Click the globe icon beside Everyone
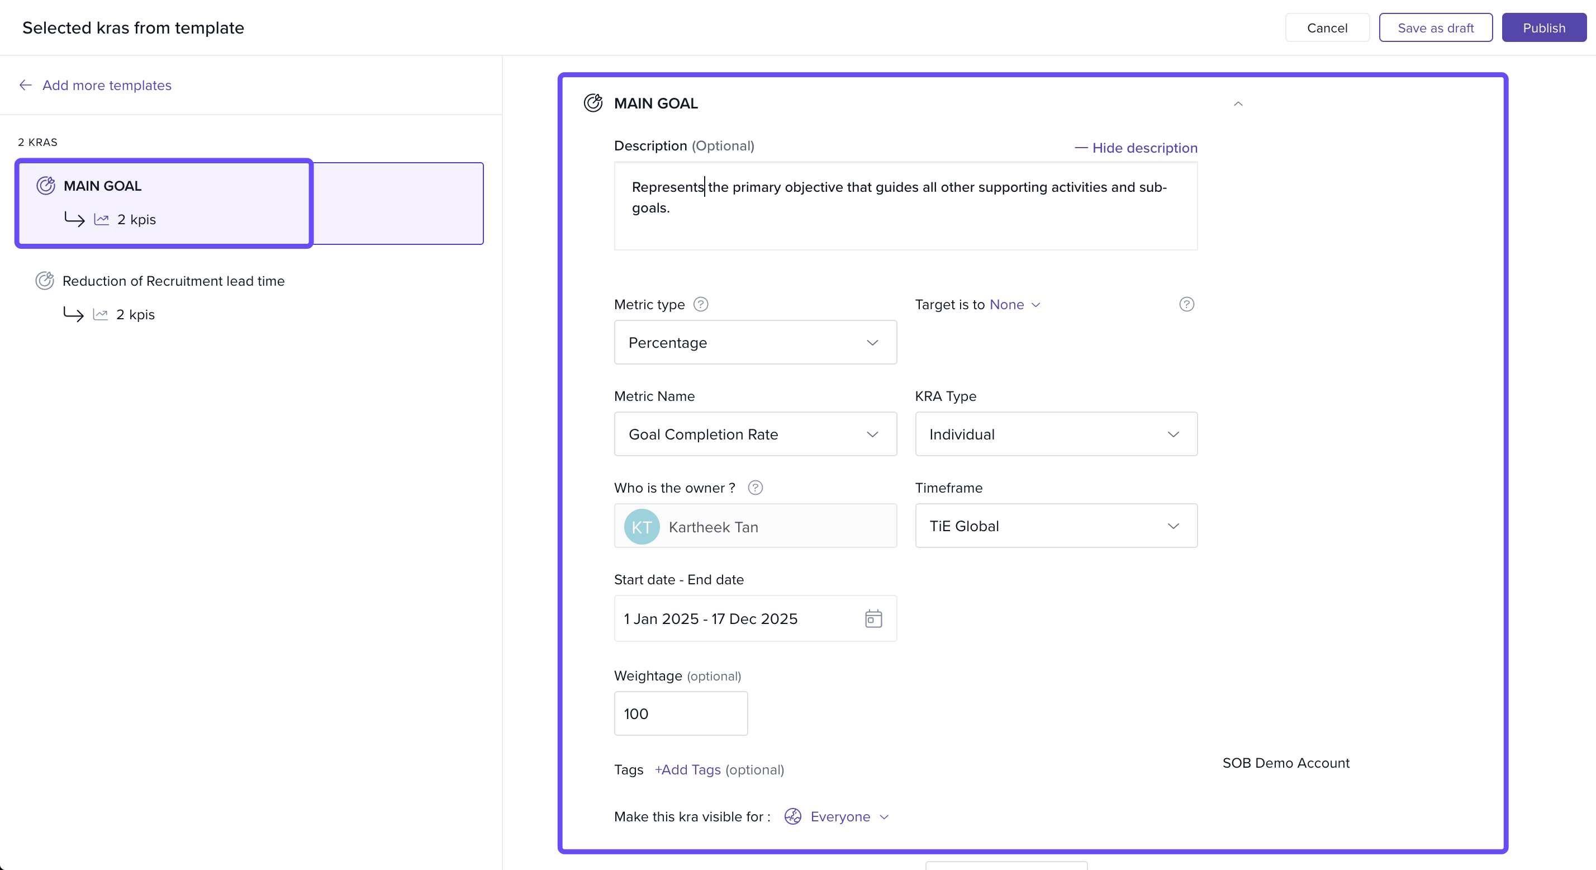 tap(792, 817)
